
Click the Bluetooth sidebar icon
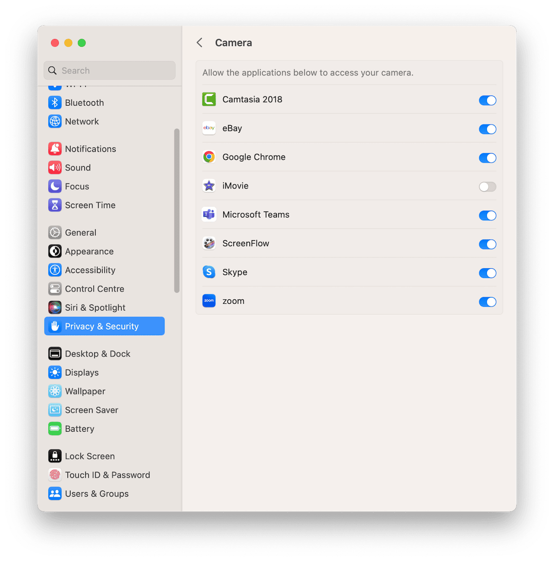(x=55, y=102)
